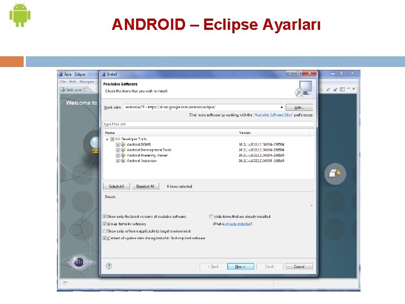Click the Finish button
The width and height of the screenshot is (405, 304).
[269, 266]
